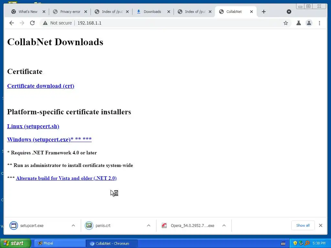The image size is (331, 248).
Task: Expand options for penis.crt download
Action: [x=149, y=225]
